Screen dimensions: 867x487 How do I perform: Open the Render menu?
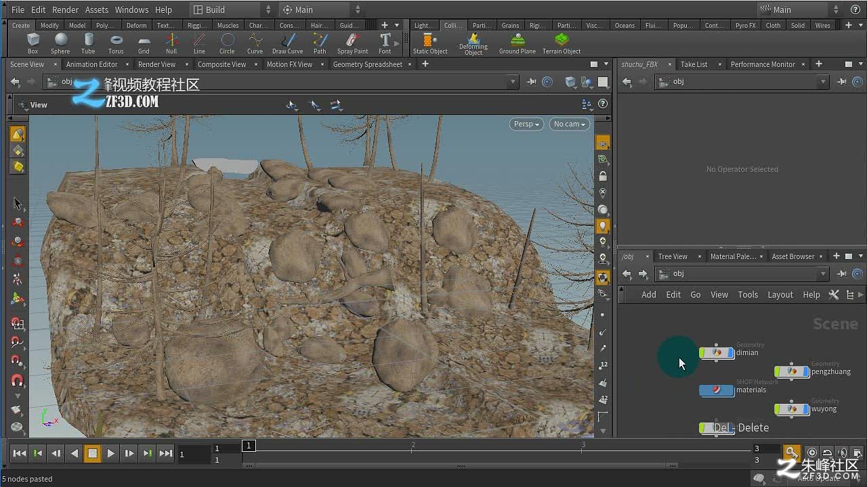(x=65, y=9)
